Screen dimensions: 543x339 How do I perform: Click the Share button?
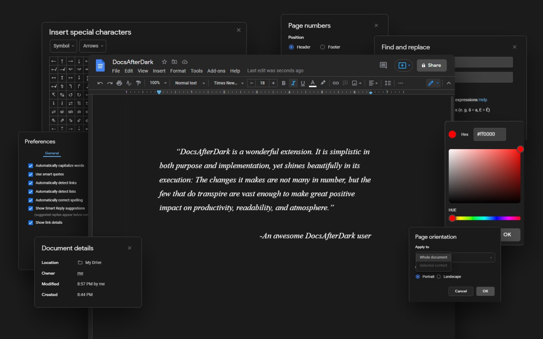(431, 65)
